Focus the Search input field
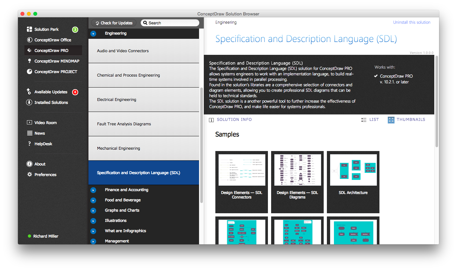 [170, 23]
